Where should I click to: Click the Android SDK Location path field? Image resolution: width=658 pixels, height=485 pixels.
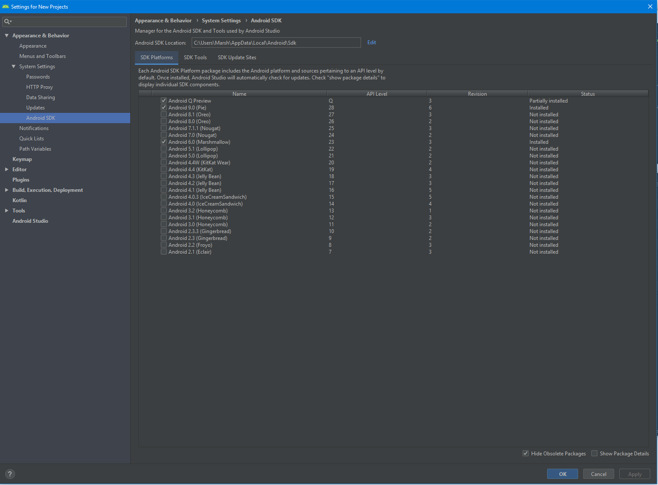[276, 42]
